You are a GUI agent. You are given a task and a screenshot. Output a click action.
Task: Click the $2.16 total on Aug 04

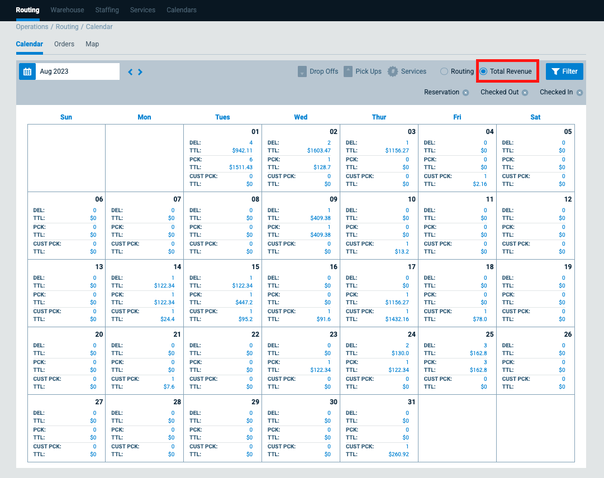(480, 184)
